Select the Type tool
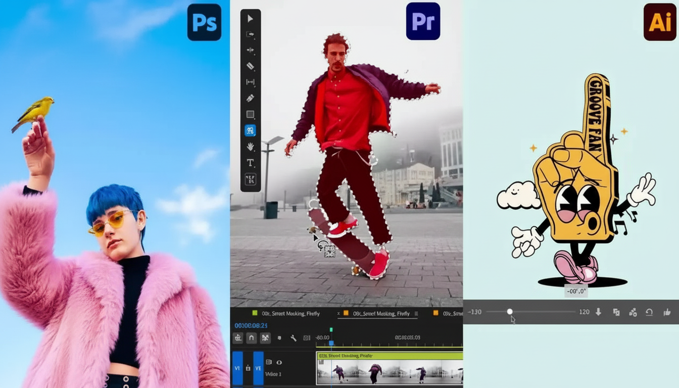Image resolution: width=679 pixels, height=388 pixels. coord(250,163)
